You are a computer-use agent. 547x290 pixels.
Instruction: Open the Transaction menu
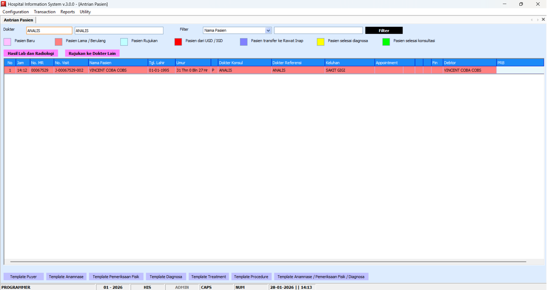click(44, 12)
